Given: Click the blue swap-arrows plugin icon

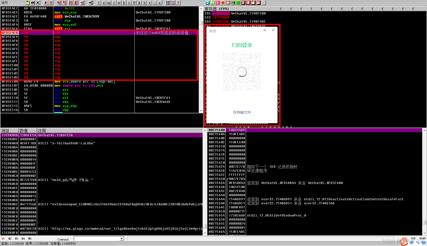Looking at the screenshot, I should click(x=208, y=3).
